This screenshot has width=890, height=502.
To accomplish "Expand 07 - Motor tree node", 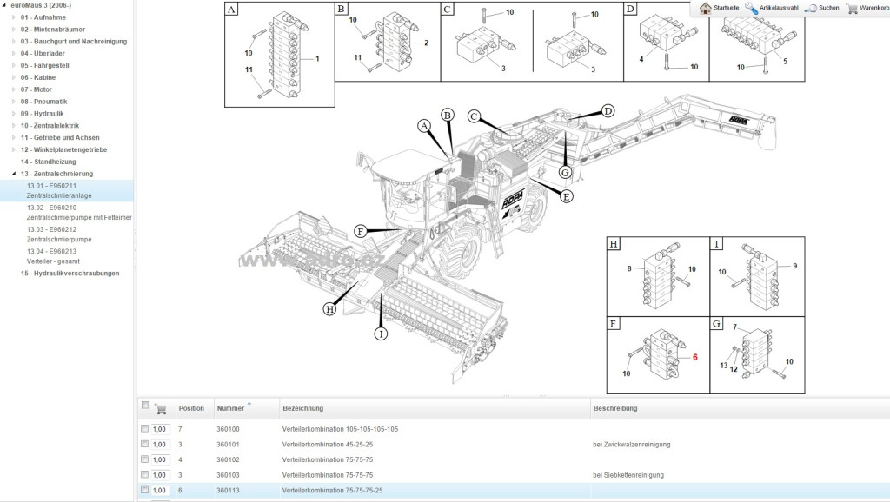I will coord(14,89).
